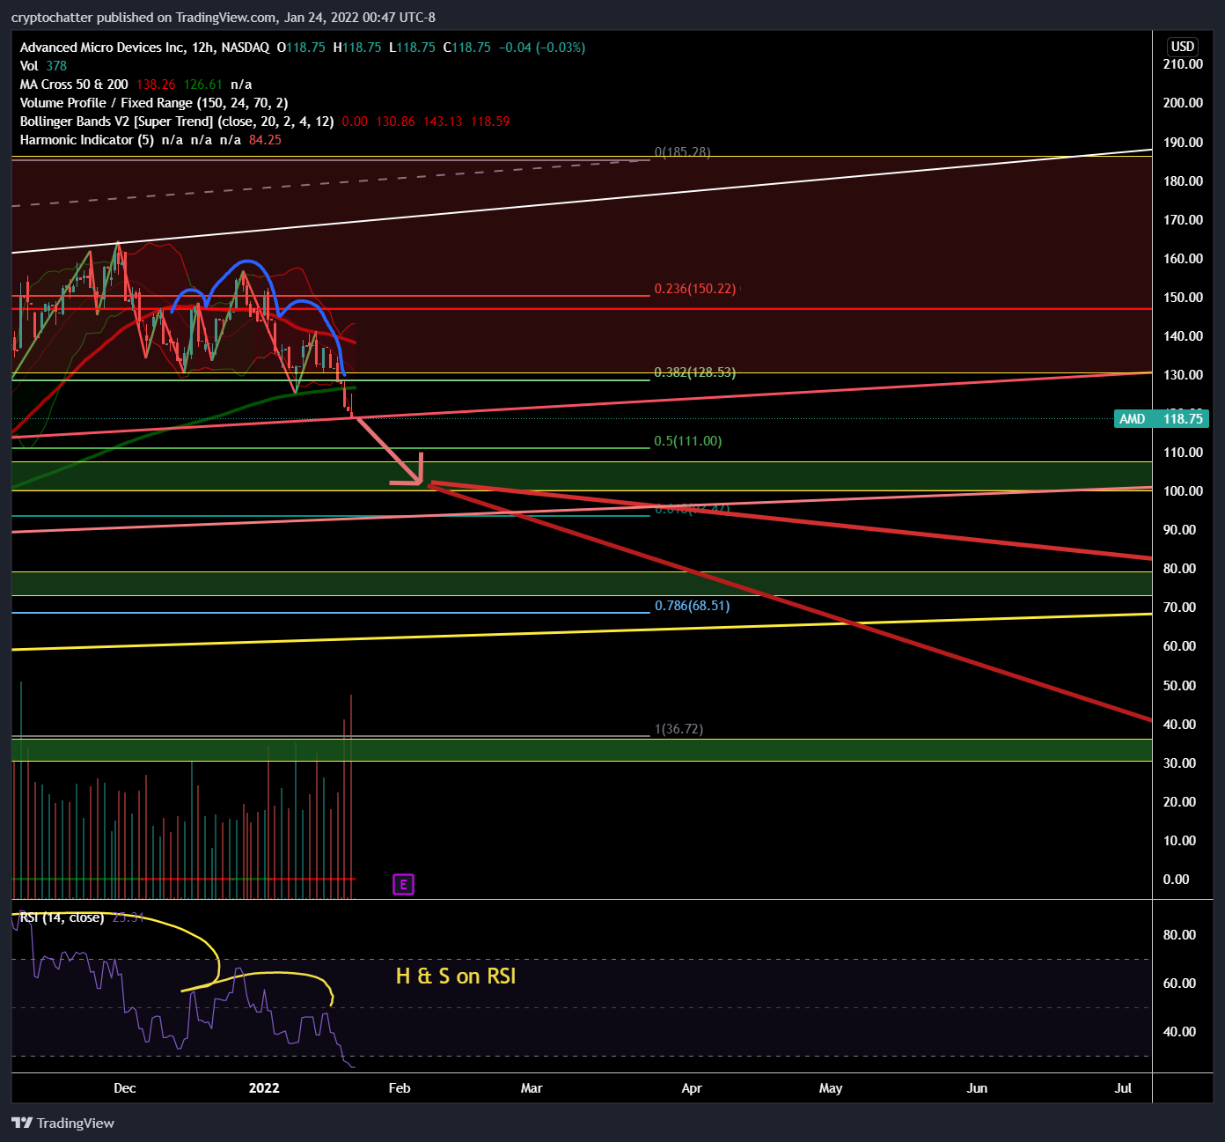Click the purple E earnings marker
The height and width of the screenshot is (1142, 1225).
[403, 884]
